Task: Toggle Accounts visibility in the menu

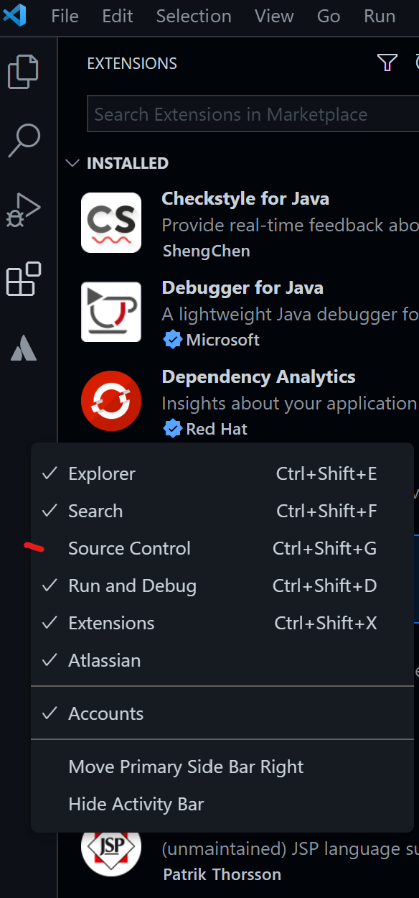Action: click(105, 713)
